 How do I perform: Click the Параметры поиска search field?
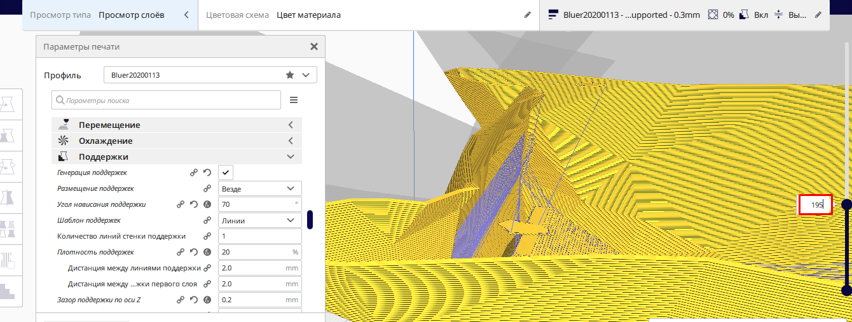click(x=167, y=100)
